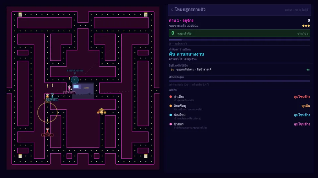Click the green หลอกสำเร็จ counter bar

pyautogui.click(x=239, y=33)
